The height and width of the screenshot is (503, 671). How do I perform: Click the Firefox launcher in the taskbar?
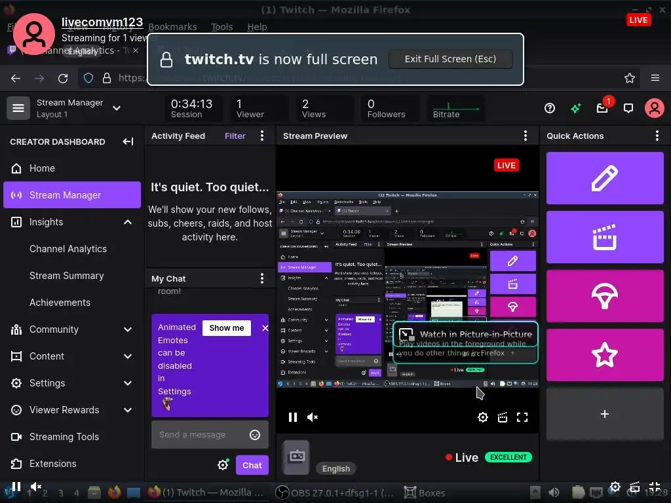[114, 493]
